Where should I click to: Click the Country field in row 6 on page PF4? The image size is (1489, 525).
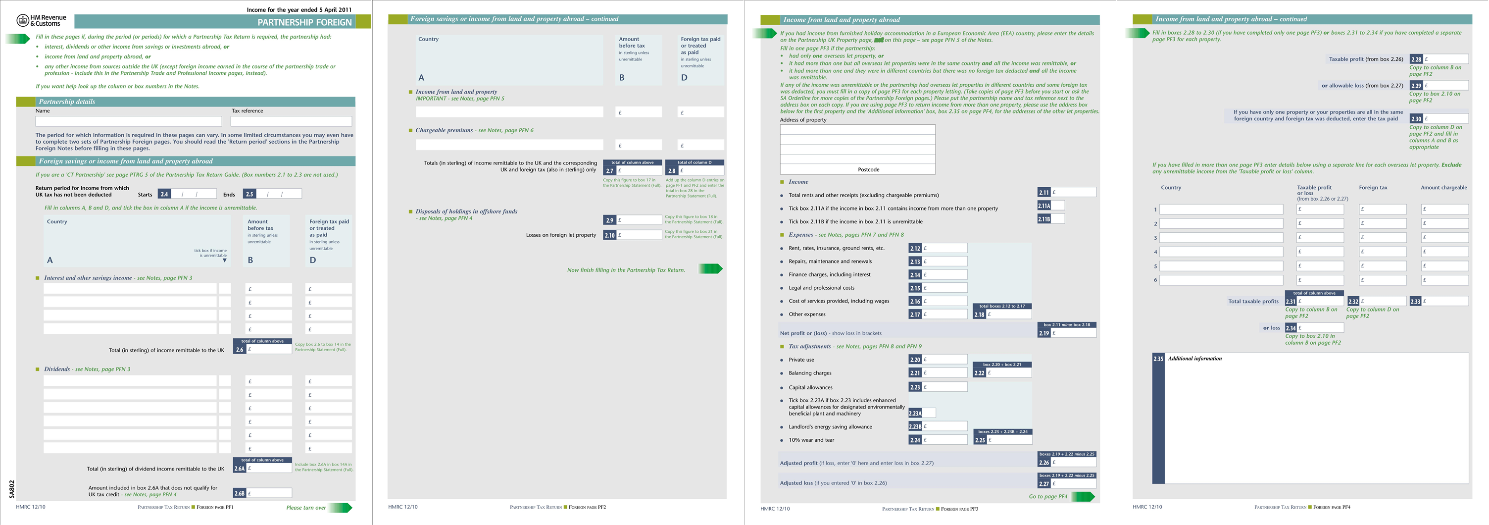click(1221, 280)
